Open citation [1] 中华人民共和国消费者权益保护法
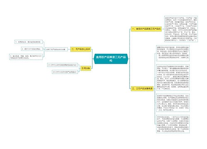Screen dimensions: 207x149 click(63, 65)
